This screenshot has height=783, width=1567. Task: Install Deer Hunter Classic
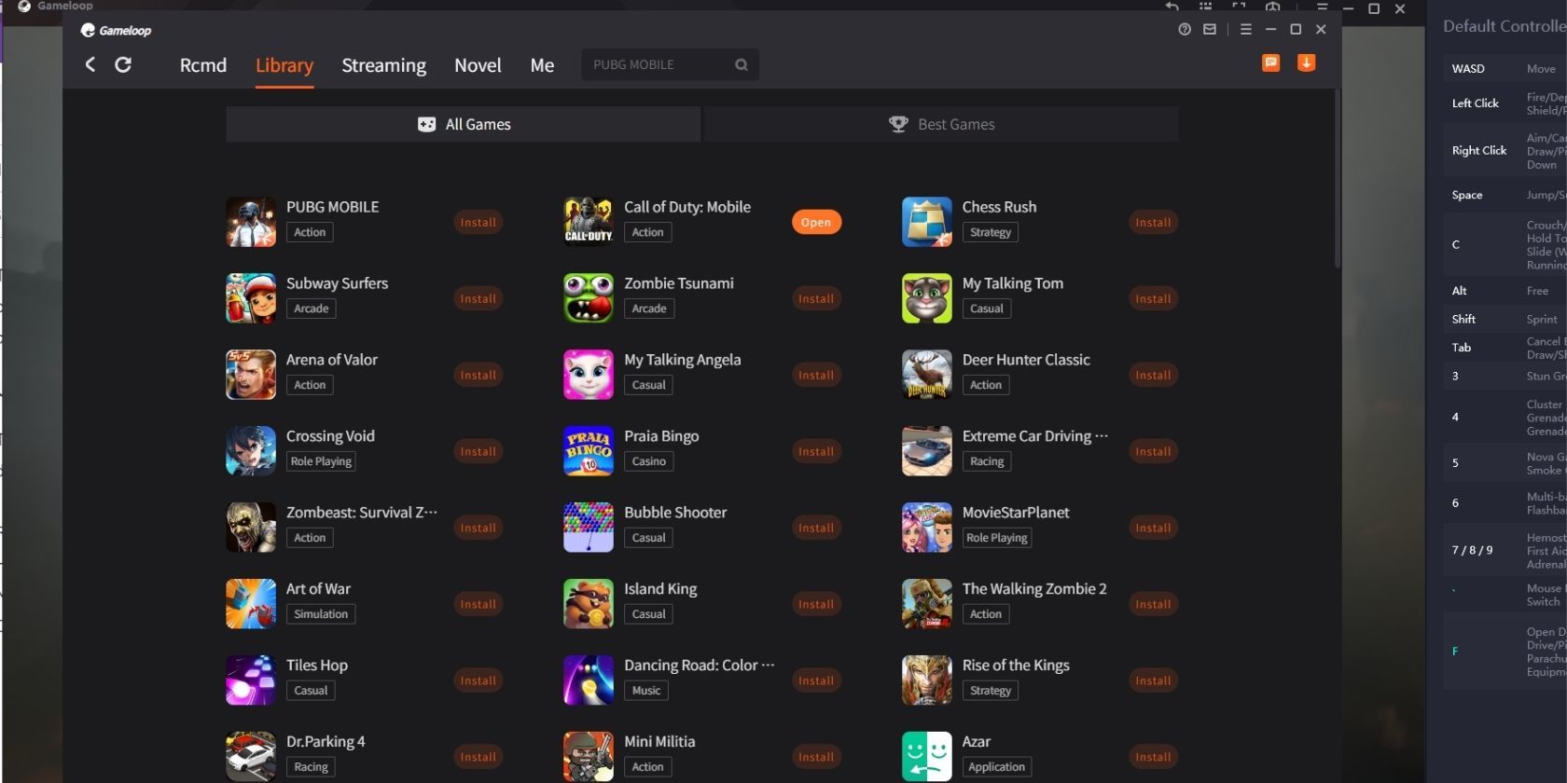[1154, 375]
